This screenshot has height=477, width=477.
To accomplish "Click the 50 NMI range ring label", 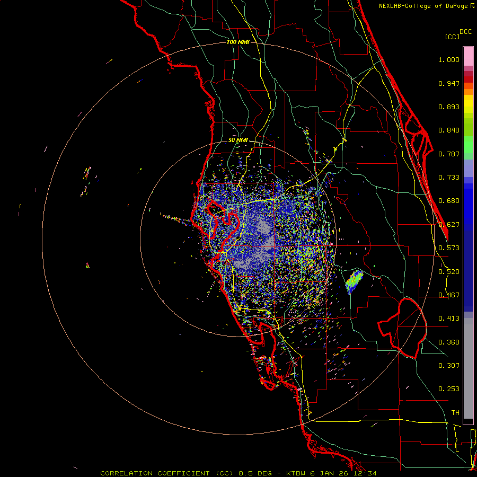I will 238,140.
